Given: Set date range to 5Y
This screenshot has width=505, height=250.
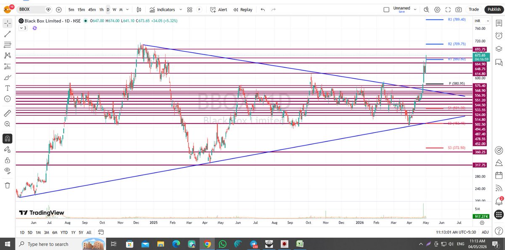Looking at the screenshot, I should (x=81, y=232).
